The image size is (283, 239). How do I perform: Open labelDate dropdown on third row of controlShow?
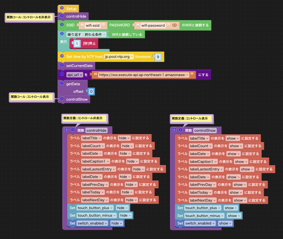199,154
